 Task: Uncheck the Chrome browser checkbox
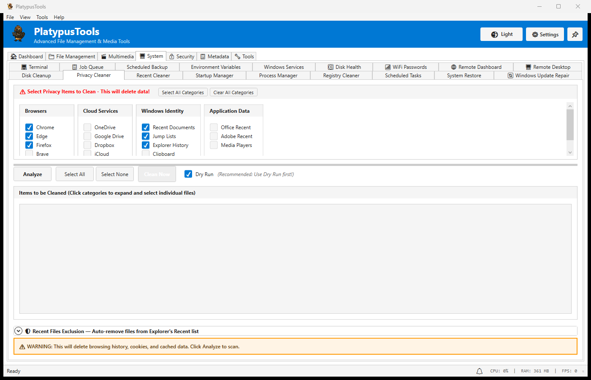pos(29,128)
